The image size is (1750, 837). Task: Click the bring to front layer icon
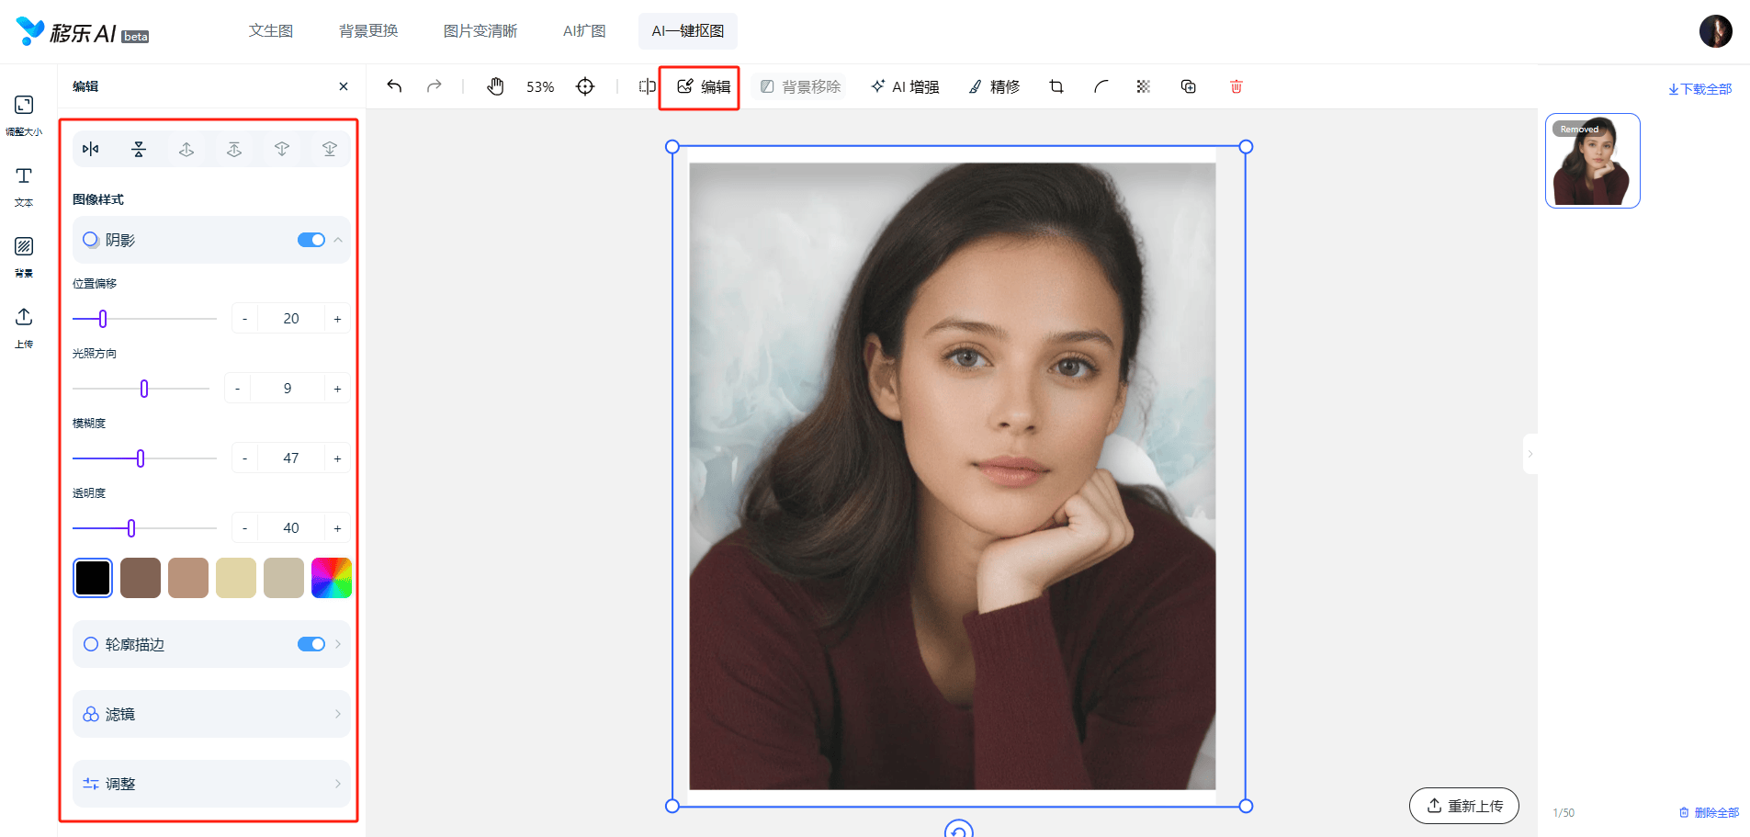click(x=234, y=149)
